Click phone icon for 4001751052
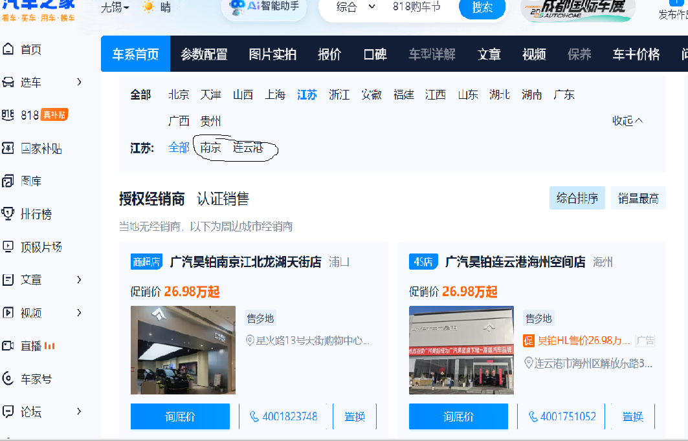Image resolution: width=688 pixels, height=441 pixels. (x=533, y=416)
